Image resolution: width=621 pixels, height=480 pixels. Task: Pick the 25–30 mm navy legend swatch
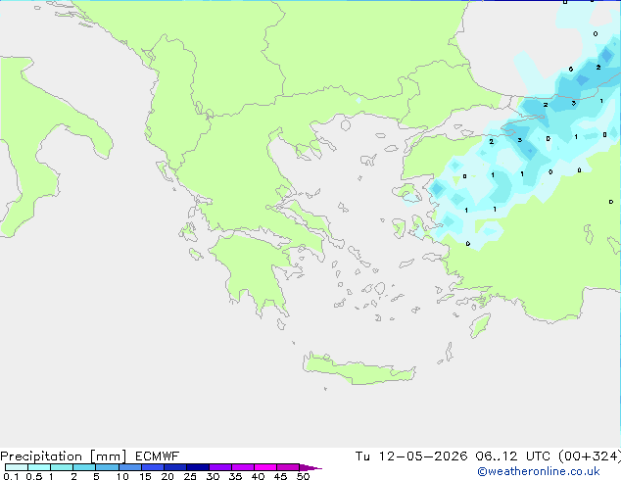(197, 467)
